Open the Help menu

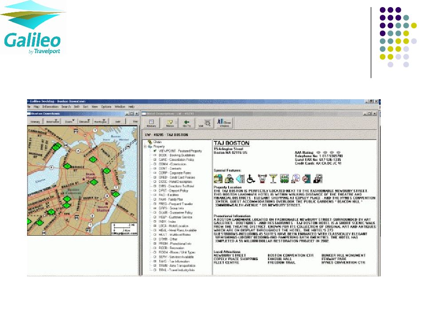[131, 107]
